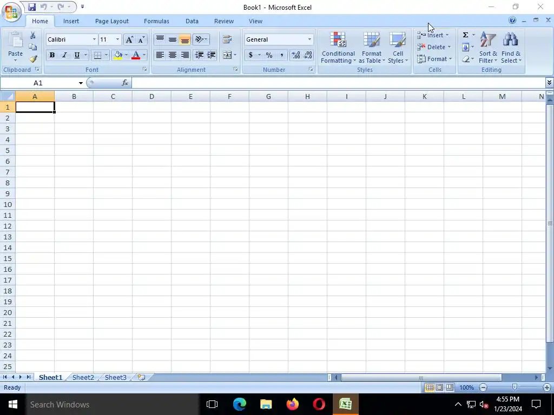Center text horizontally in cell
The image size is (554, 415).
173,55
